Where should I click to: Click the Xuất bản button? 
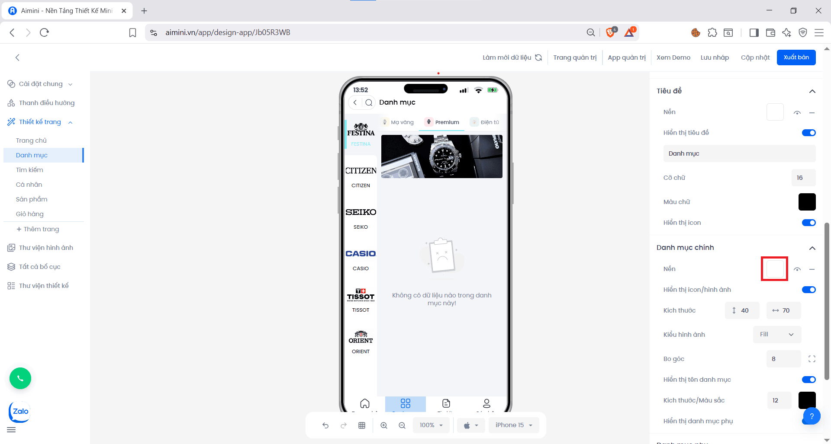796,57
